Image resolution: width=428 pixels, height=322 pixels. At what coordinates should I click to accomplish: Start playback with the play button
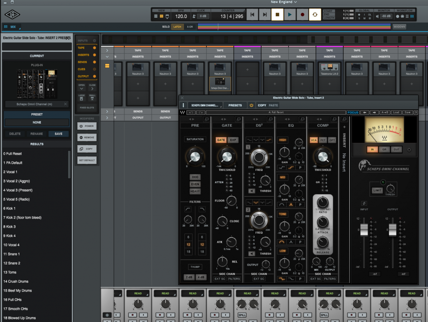pos(290,14)
